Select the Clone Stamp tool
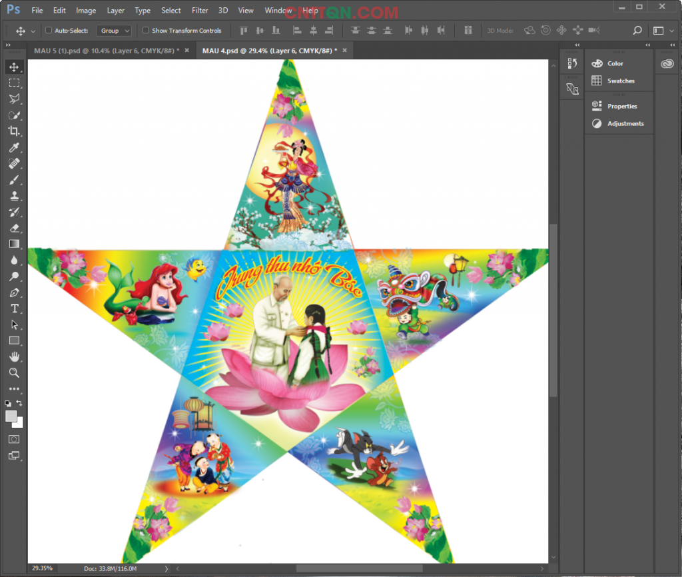This screenshot has height=577, width=682. (14, 196)
